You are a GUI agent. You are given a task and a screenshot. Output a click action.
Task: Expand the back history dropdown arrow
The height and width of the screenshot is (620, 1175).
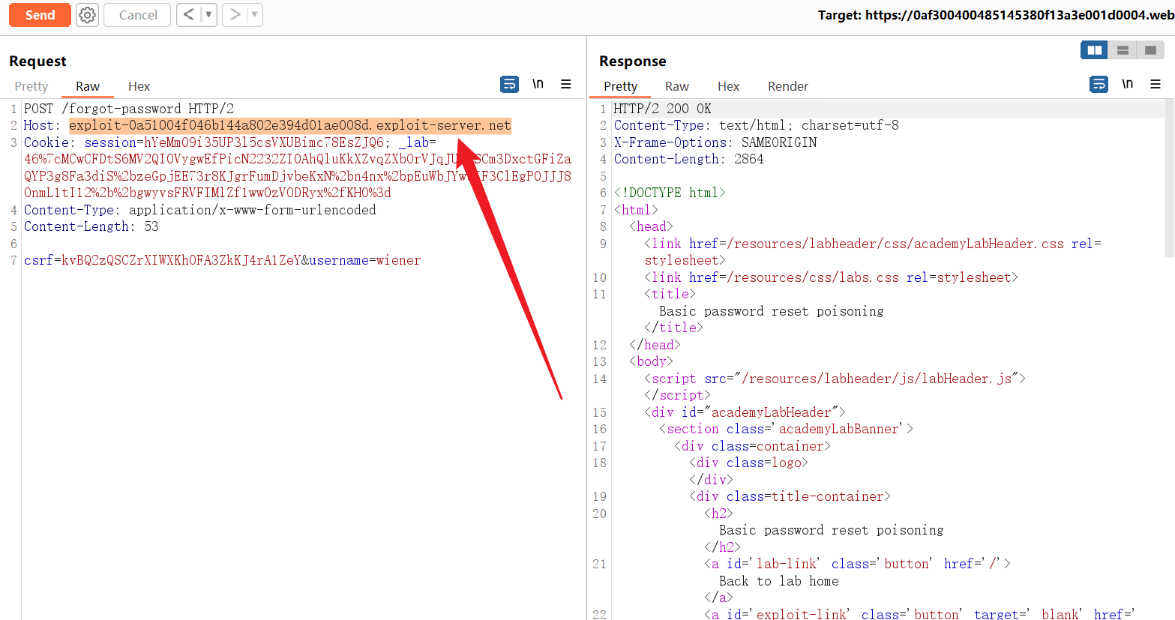(208, 15)
